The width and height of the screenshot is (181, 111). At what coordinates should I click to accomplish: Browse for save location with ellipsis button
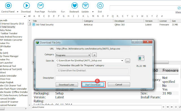tap(128, 61)
